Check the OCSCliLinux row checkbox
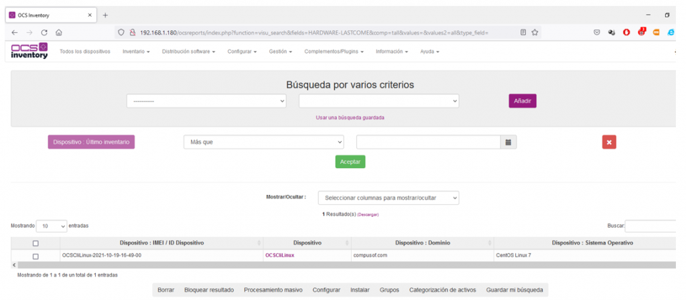Image resolution: width=686 pixels, height=300 pixels. coord(36,256)
